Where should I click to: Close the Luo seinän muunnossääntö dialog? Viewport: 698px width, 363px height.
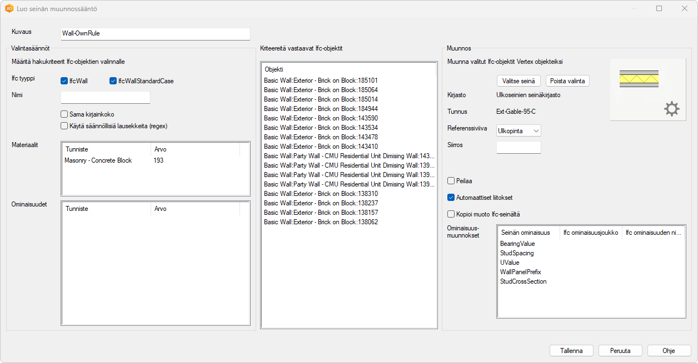click(x=685, y=8)
